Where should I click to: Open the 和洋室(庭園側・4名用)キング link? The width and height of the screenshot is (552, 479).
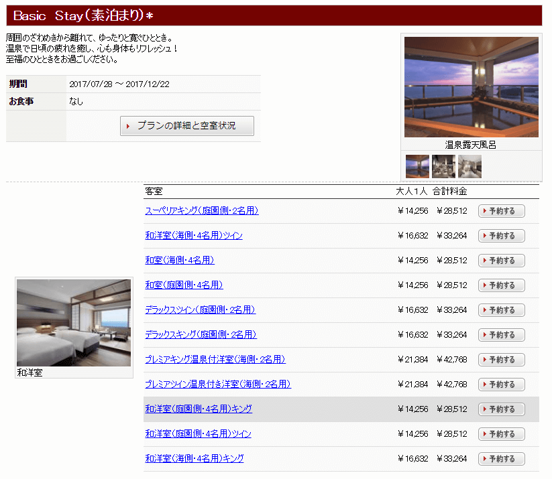[199, 409]
